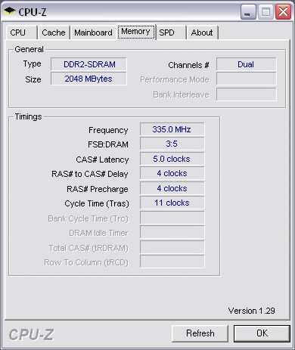Open the About tab
Screen dimensions: 295x350
click(x=202, y=33)
